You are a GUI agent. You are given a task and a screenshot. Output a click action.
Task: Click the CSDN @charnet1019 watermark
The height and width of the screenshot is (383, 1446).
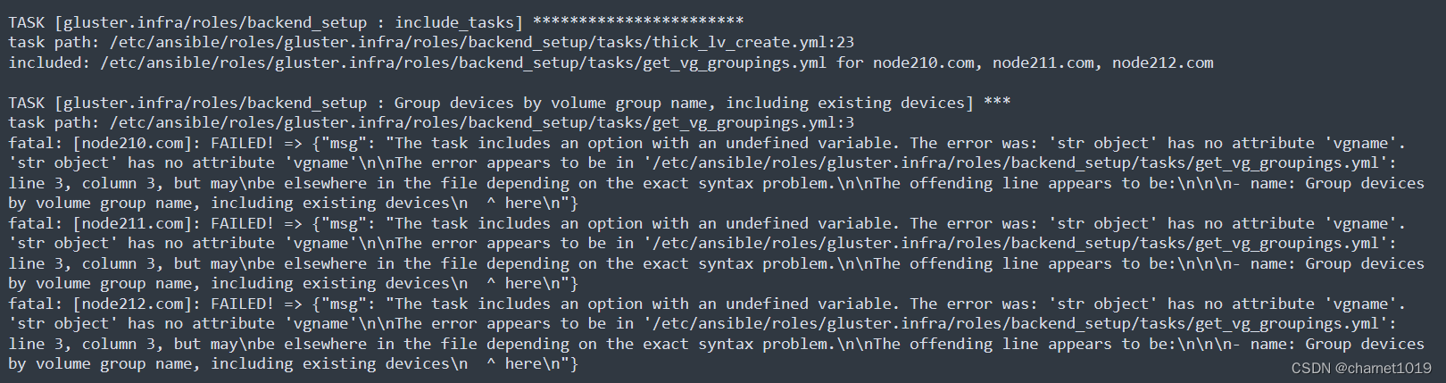click(1361, 368)
